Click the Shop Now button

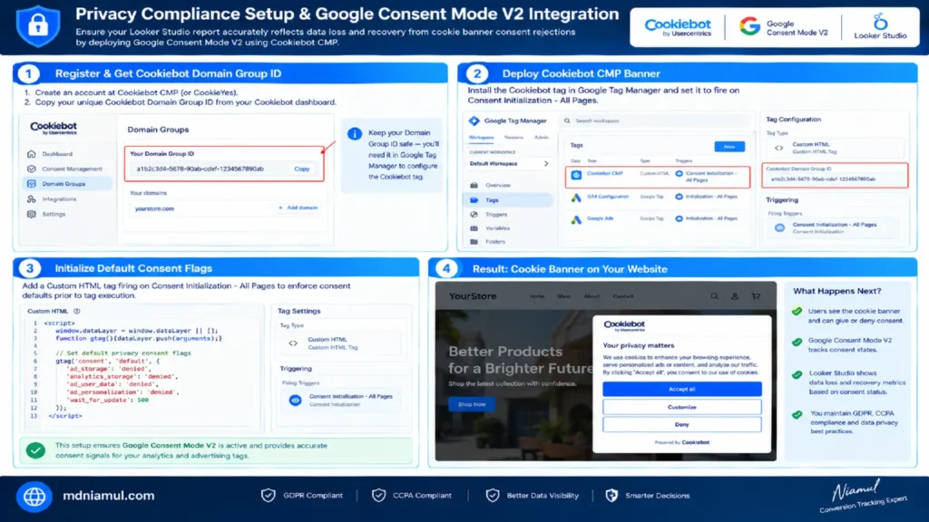click(x=472, y=404)
